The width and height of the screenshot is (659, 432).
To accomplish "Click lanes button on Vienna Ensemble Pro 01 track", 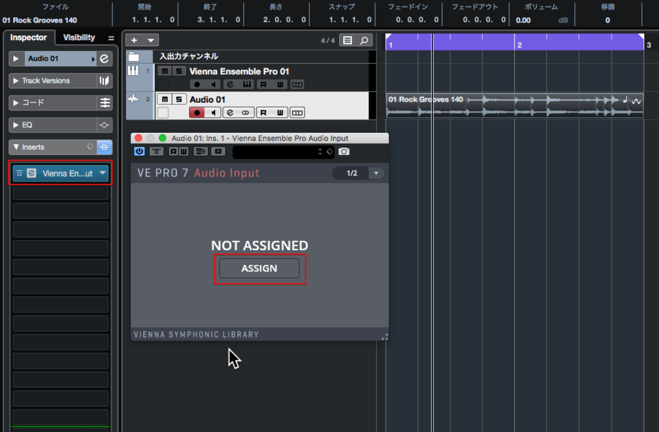I will [x=297, y=84].
